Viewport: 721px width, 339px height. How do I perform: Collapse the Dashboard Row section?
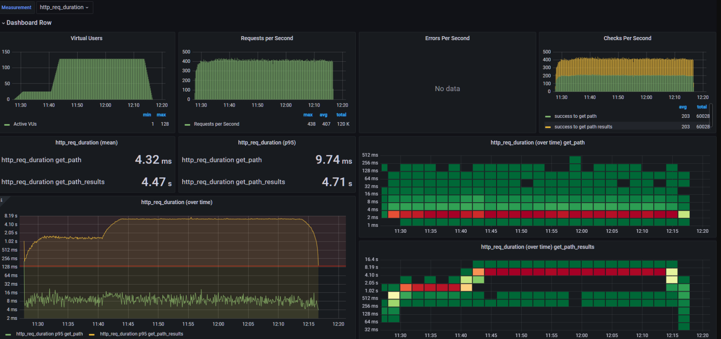click(x=26, y=23)
